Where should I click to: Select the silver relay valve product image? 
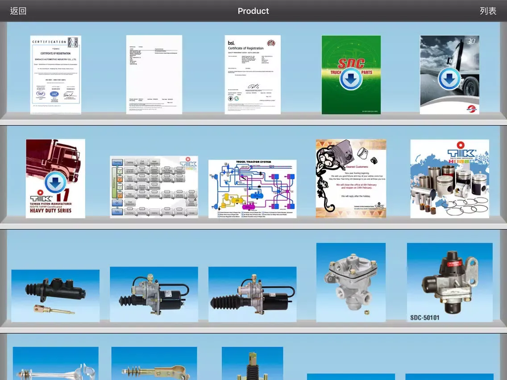point(351,282)
